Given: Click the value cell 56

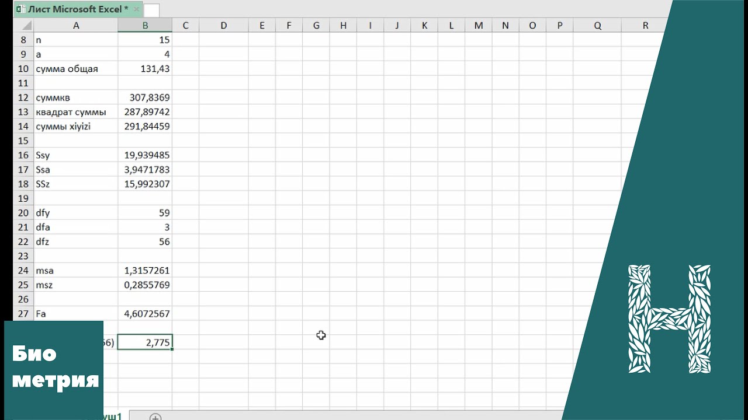Looking at the screenshot, I should click(145, 242).
